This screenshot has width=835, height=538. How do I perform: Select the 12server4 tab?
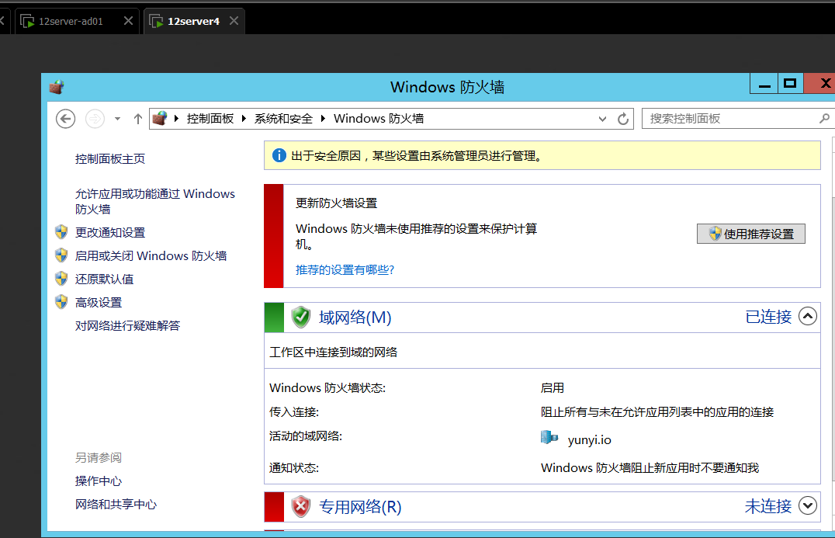click(x=193, y=21)
